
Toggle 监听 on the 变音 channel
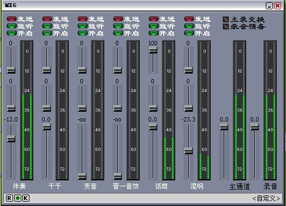[x=82, y=26]
